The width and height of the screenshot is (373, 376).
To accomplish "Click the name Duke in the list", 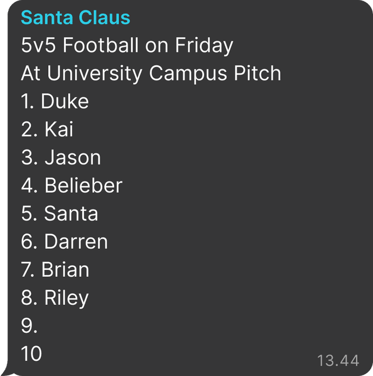I will click(x=65, y=101).
